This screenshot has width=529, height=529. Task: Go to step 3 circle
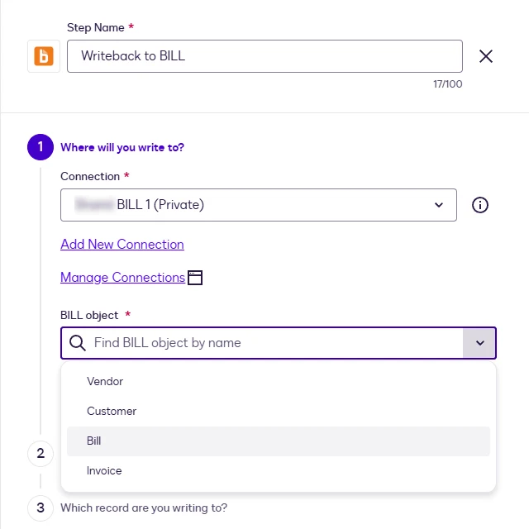tap(41, 508)
